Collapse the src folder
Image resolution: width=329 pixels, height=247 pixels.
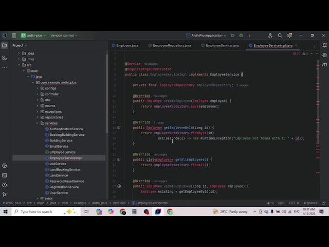tap(19, 65)
